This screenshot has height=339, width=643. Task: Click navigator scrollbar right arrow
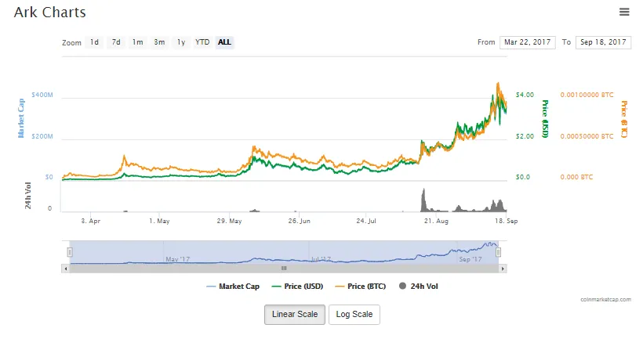503,269
